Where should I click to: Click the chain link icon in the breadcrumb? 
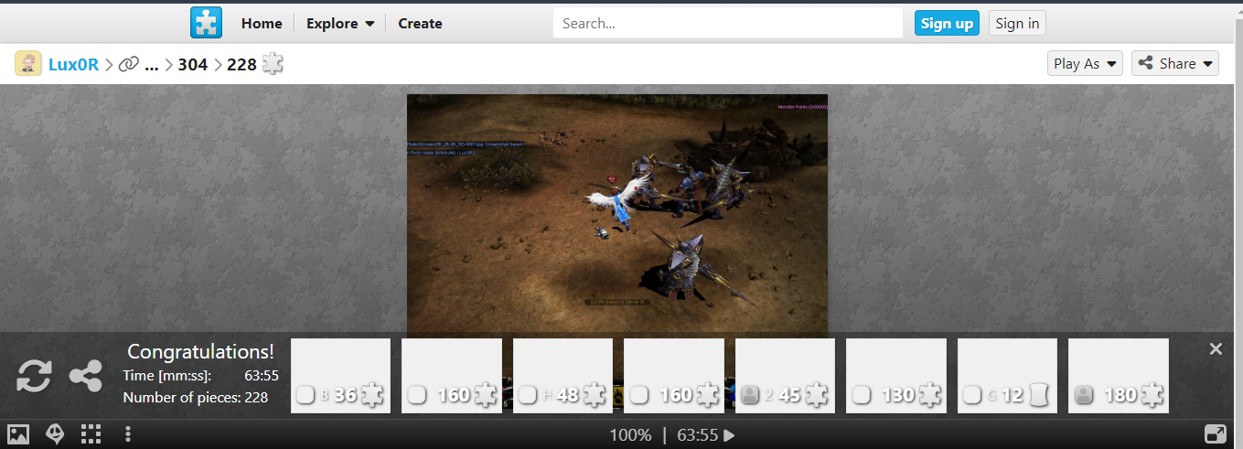point(129,64)
